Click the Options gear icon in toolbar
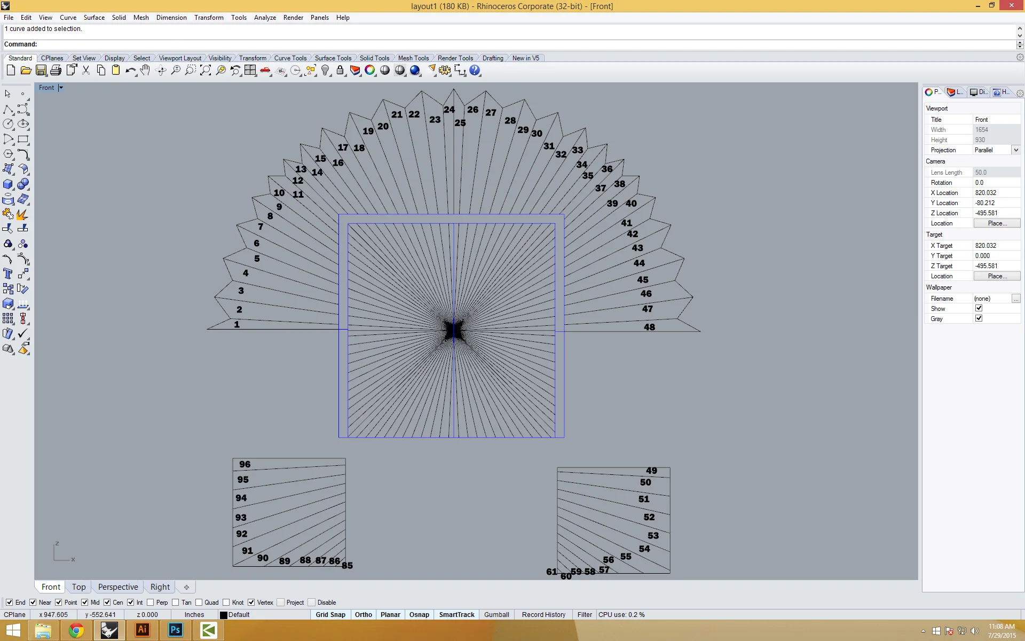 tap(445, 71)
